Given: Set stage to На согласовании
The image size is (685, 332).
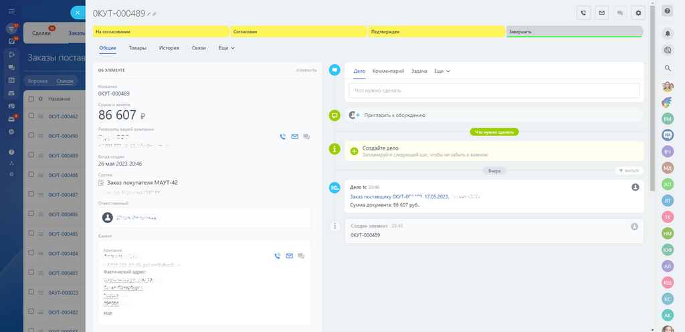Looking at the screenshot, I should coord(161,32).
